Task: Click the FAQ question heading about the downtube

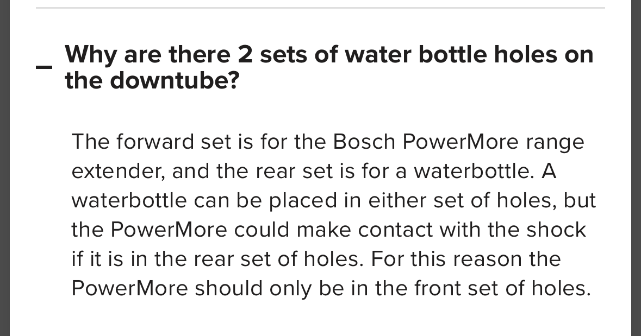Action: coord(328,68)
